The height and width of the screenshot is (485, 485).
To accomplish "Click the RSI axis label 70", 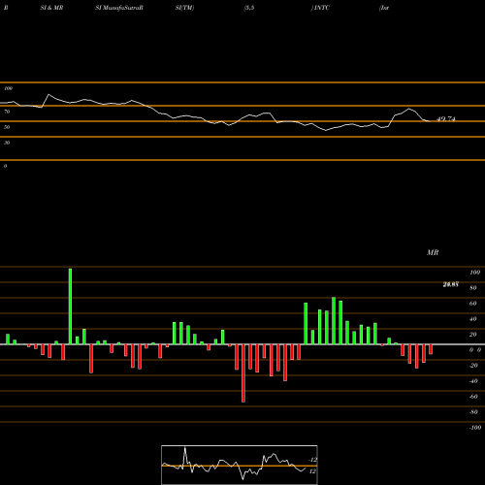I will [x=7, y=112].
